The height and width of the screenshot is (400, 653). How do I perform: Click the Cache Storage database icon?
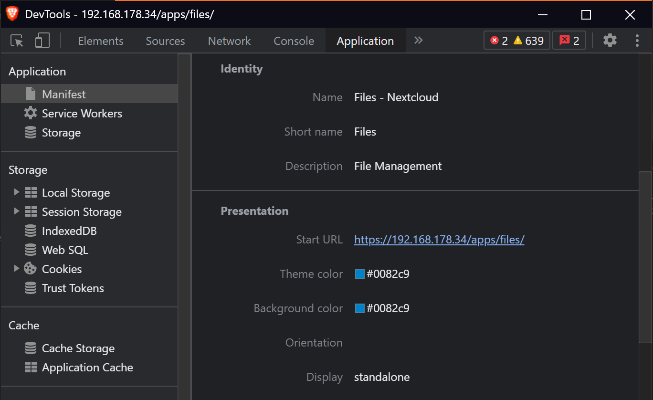coord(31,348)
